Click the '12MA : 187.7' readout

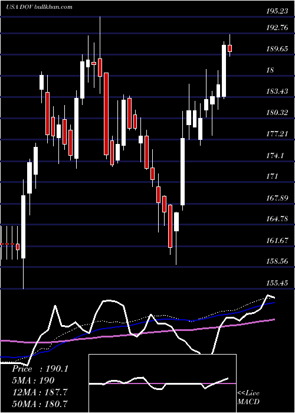[40, 392]
